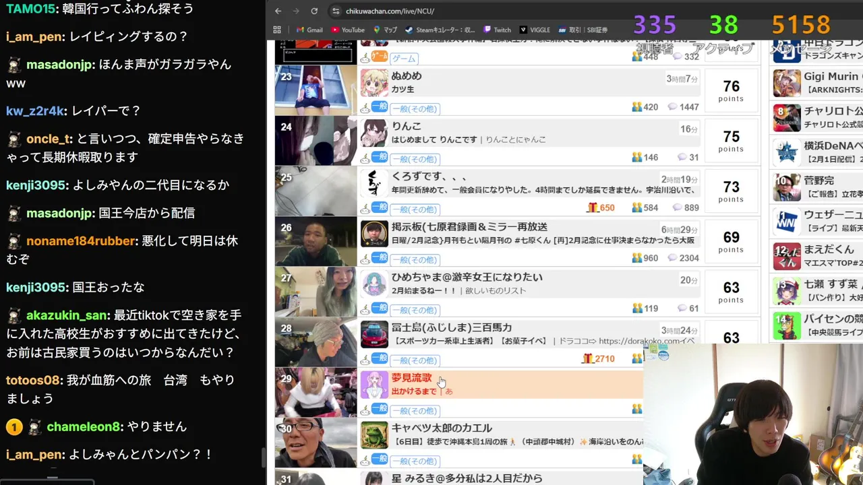Open the マップ bookmark
This screenshot has height=485, width=863.
(384, 30)
